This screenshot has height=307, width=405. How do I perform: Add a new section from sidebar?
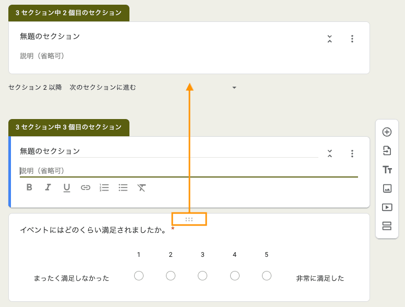387,226
